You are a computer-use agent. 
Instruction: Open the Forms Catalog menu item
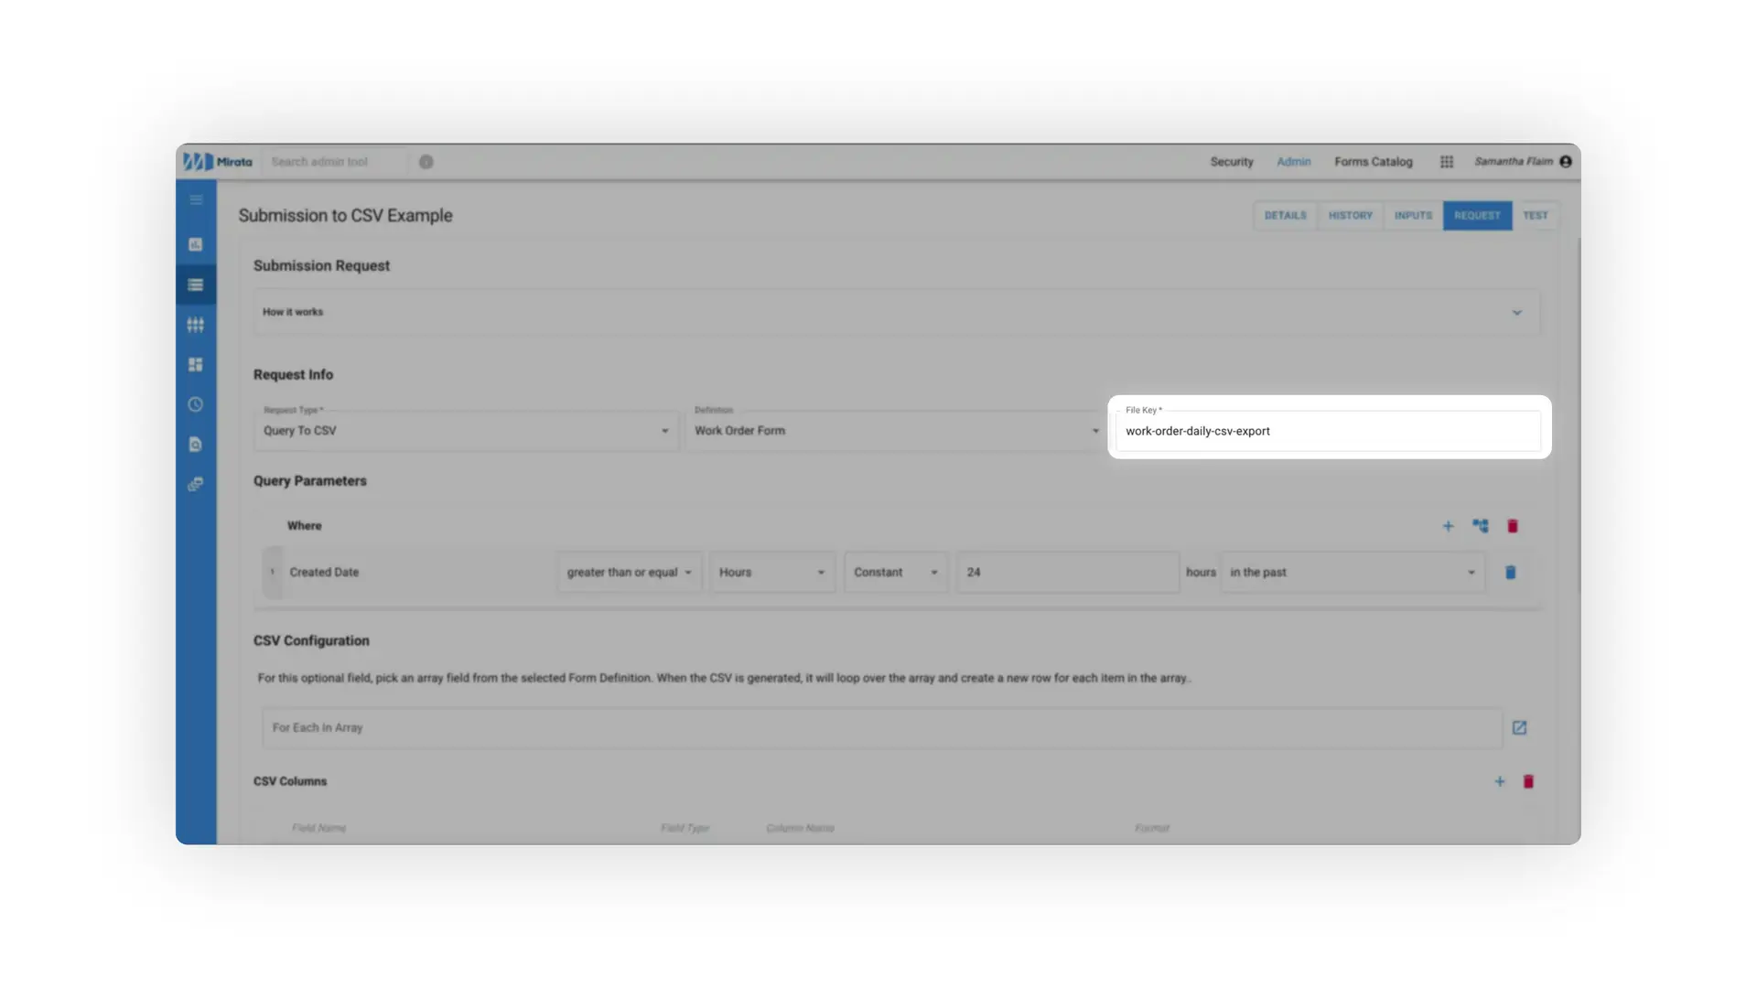(1373, 161)
